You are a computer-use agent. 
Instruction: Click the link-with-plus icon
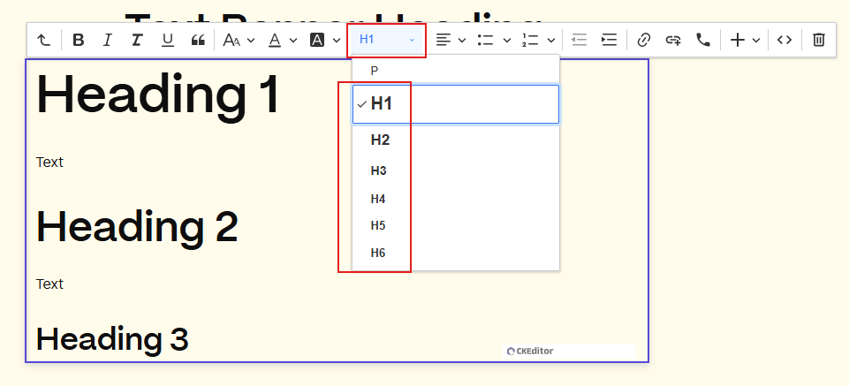tap(673, 40)
